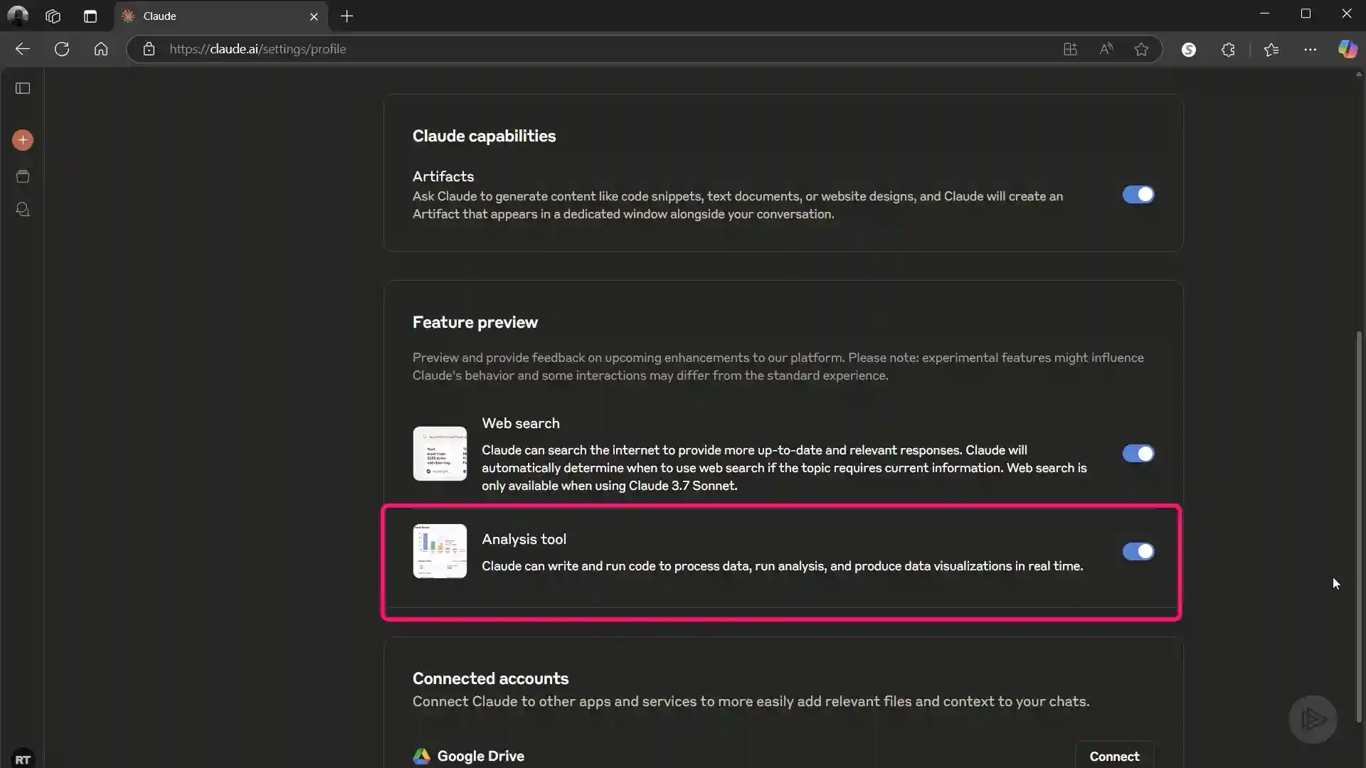The height and width of the screenshot is (768, 1366).
Task: Close the Claude browser tab
Action: pos(314,16)
